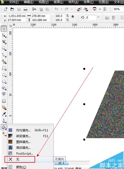Image resolution: width=124 pixels, height=169 pixels.
Task: Choose 无 no-fill option
Action: tap(30, 159)
